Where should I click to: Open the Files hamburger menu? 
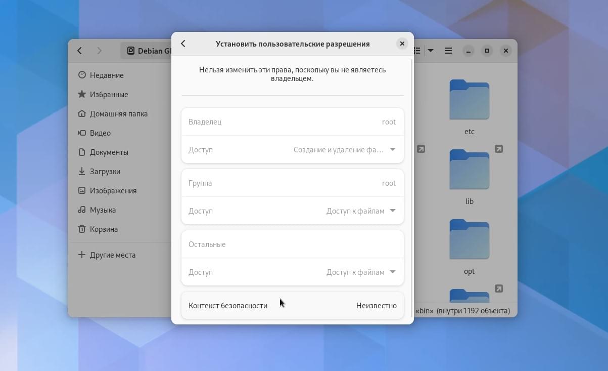pyautogui.click(x=448, y=51)
